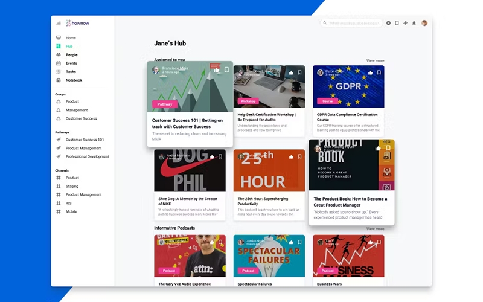Click the lightning bolt icon in top bar
483x302 pixels.
405,23
